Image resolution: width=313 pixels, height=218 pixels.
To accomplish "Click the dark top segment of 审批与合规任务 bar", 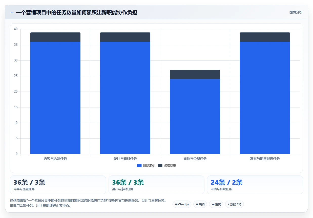I will [x=195, y=75].
